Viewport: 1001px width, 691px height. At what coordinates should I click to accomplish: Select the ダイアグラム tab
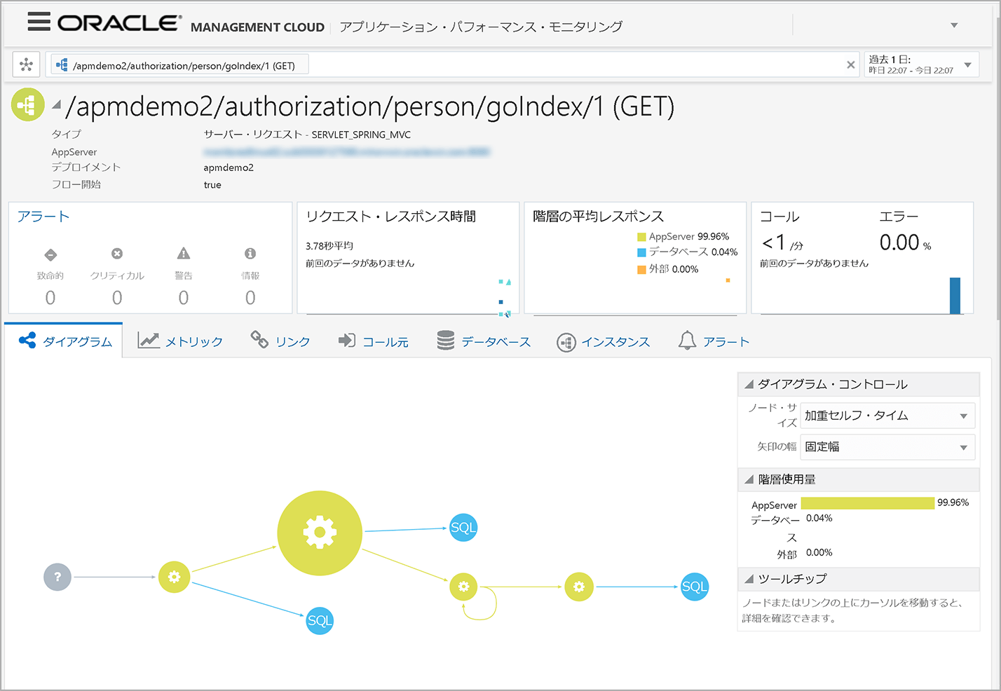[64, 341]
